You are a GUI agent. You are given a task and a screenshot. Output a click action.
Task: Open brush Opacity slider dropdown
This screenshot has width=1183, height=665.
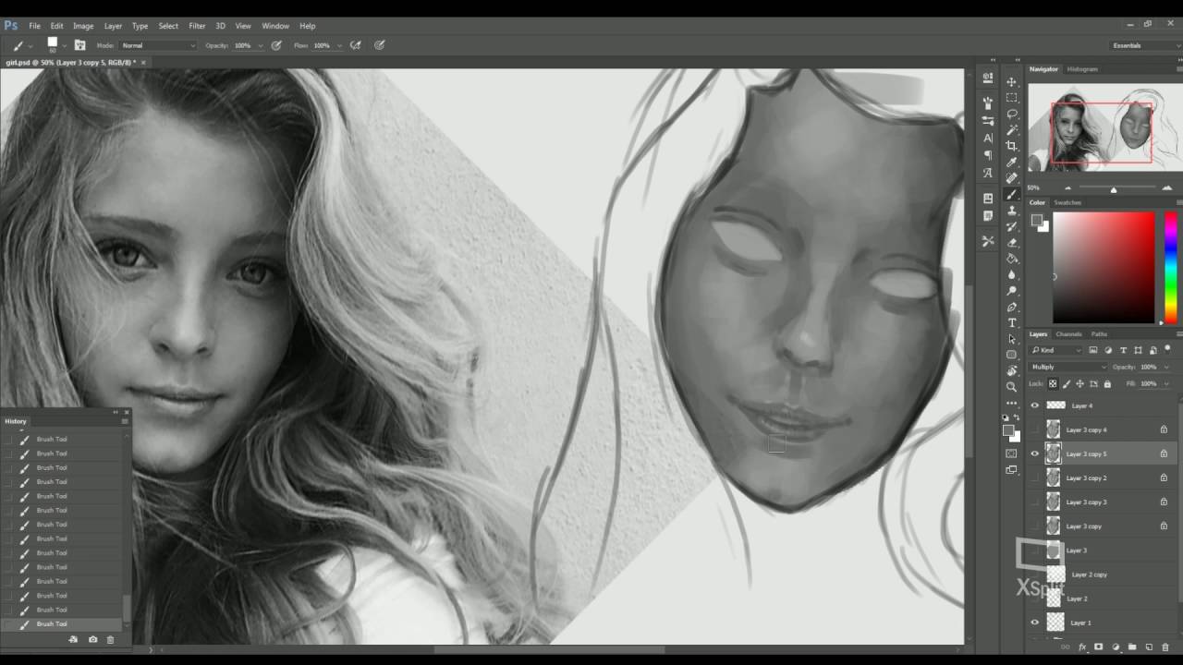click(x=260, y=45)
